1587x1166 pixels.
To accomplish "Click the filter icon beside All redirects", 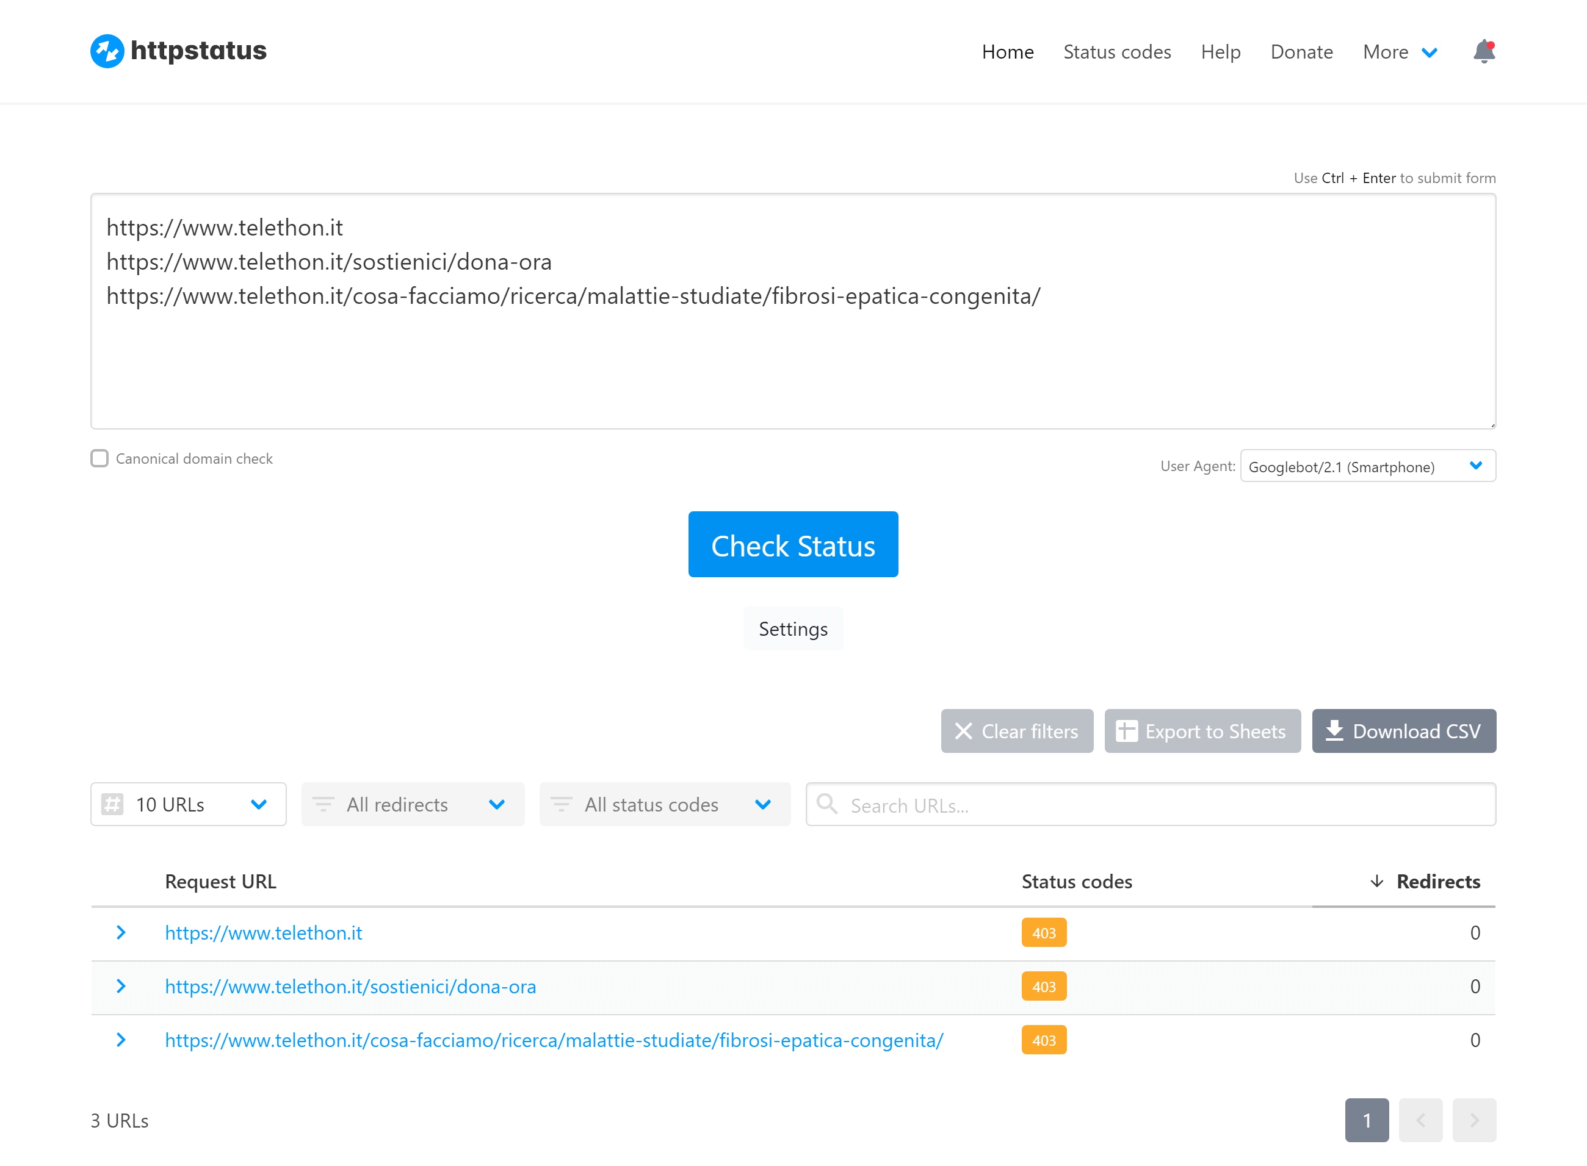I will 324,804.
